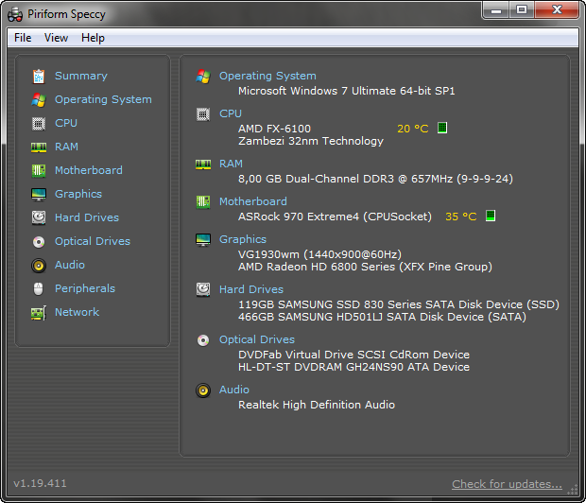
Task: Click Motherboard heading link in summary
Action: click(x=253, y=201)
